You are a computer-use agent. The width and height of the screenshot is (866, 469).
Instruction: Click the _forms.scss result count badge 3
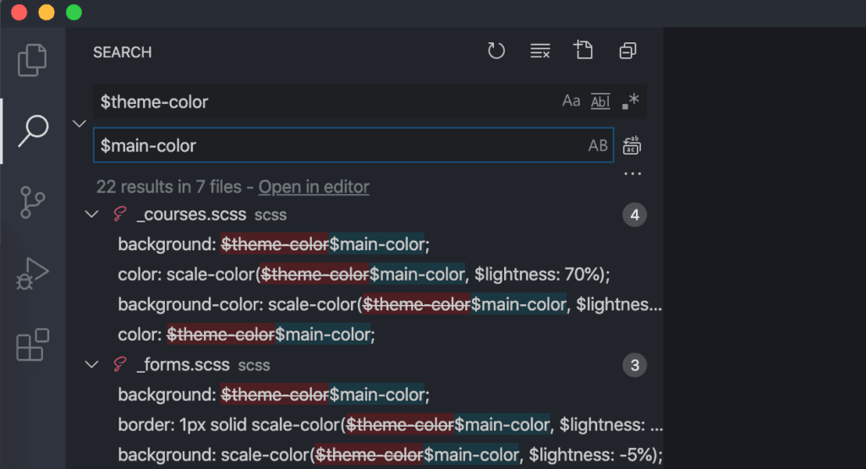click(x=634, y=365)
